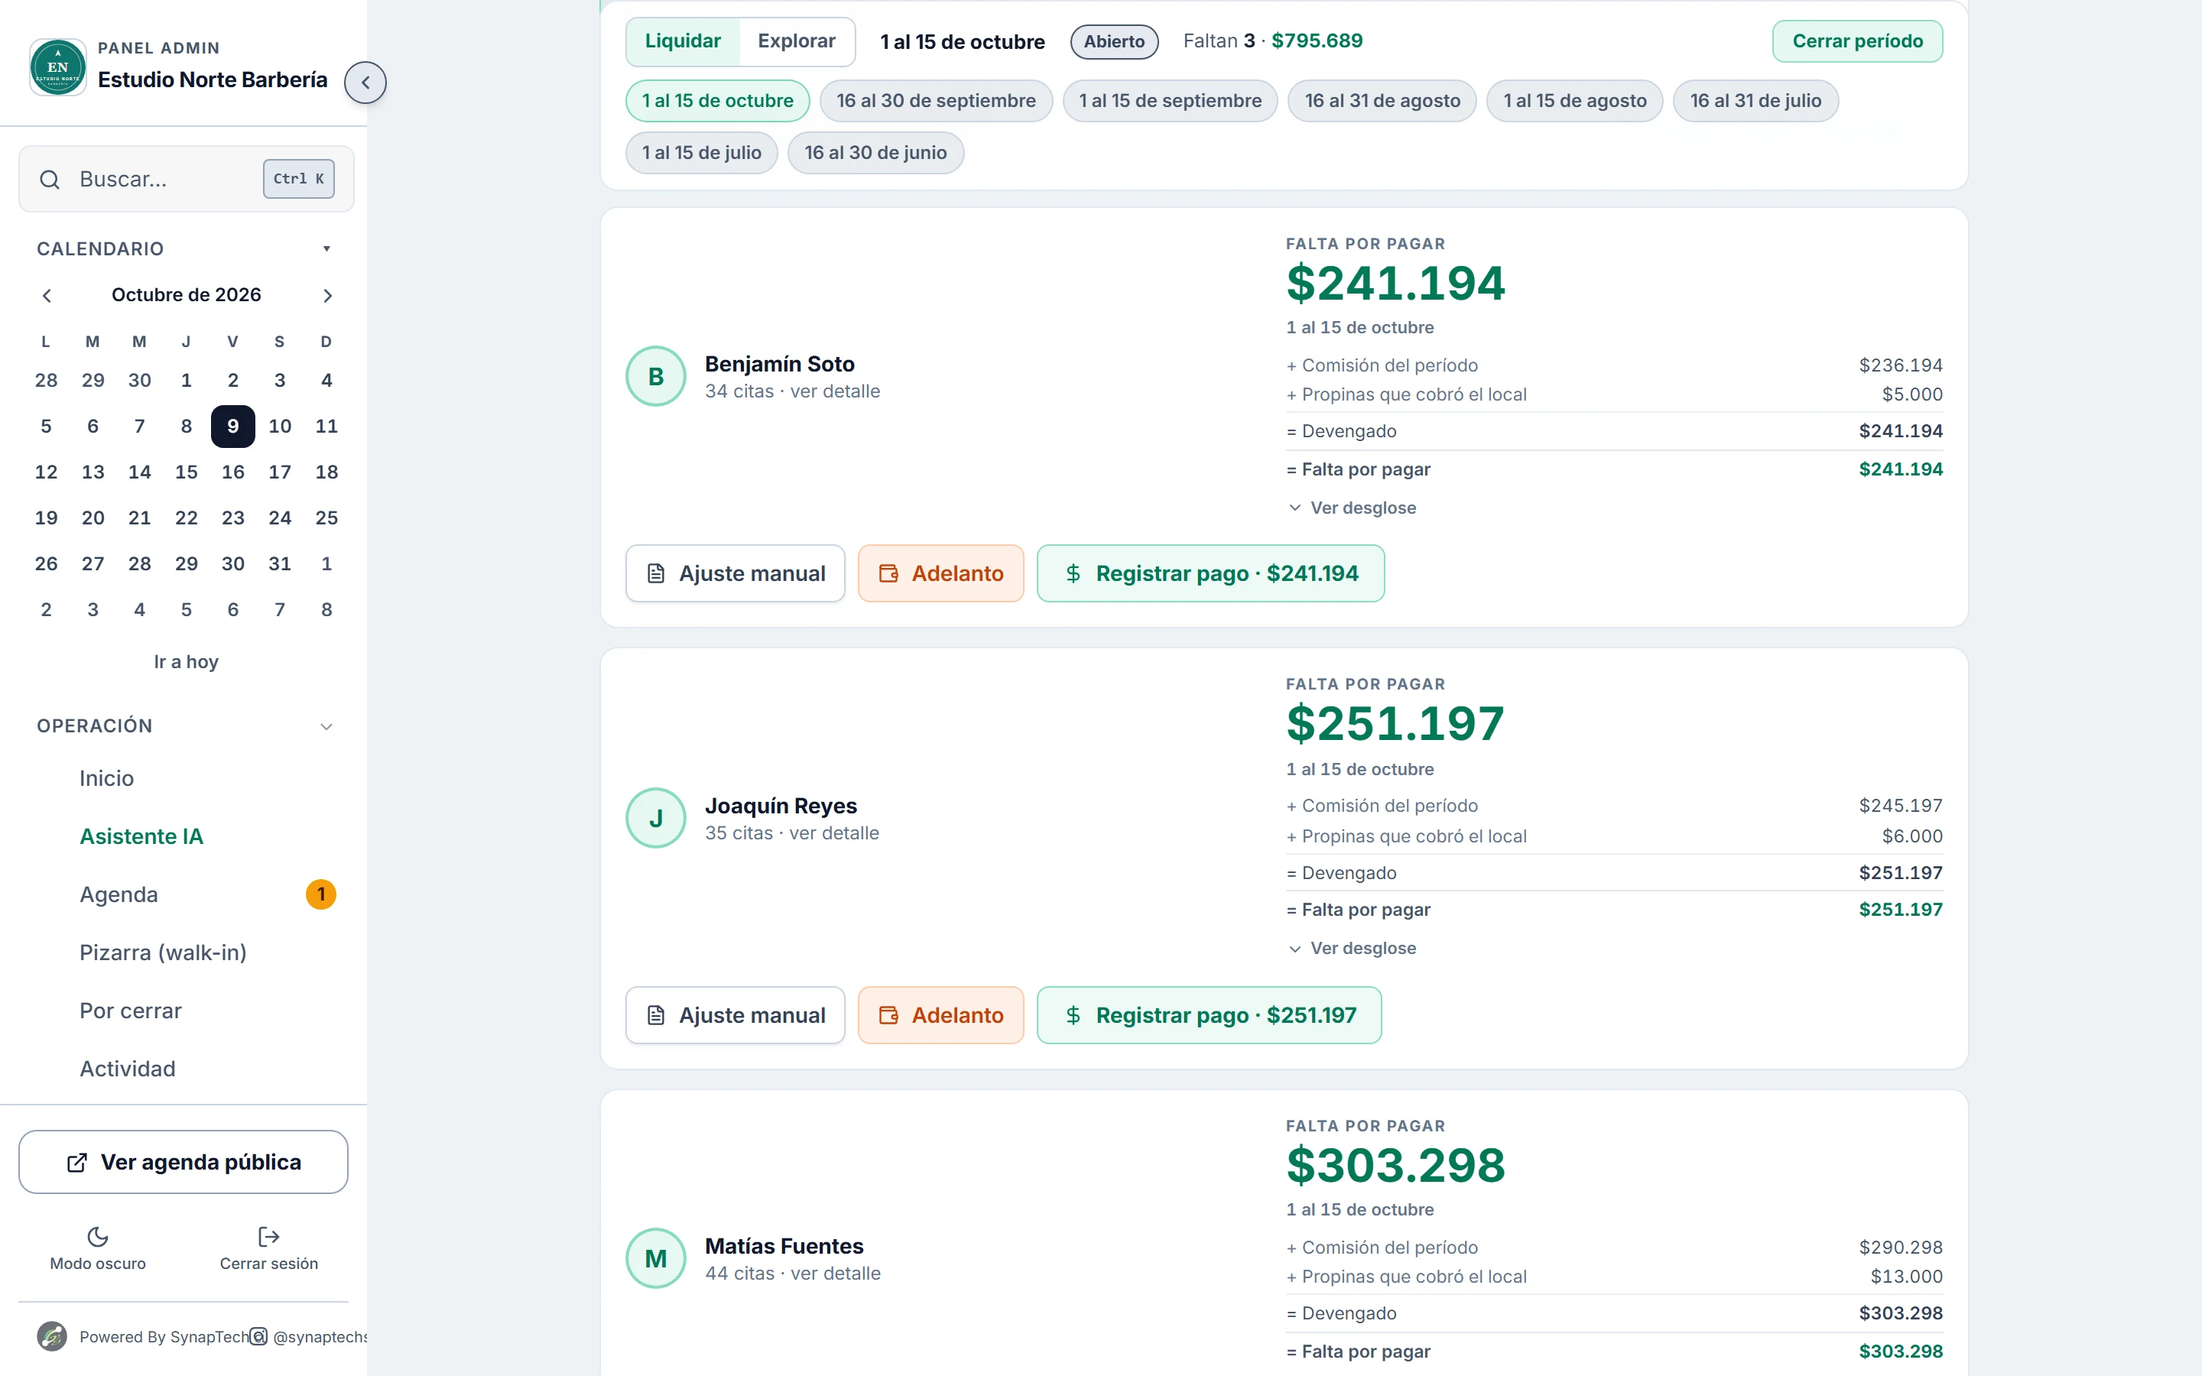Image resolution: width=2202 pixels, height=1376 pixels.
Task: Open Por cerrar menu item
Action: point(130,1011)
